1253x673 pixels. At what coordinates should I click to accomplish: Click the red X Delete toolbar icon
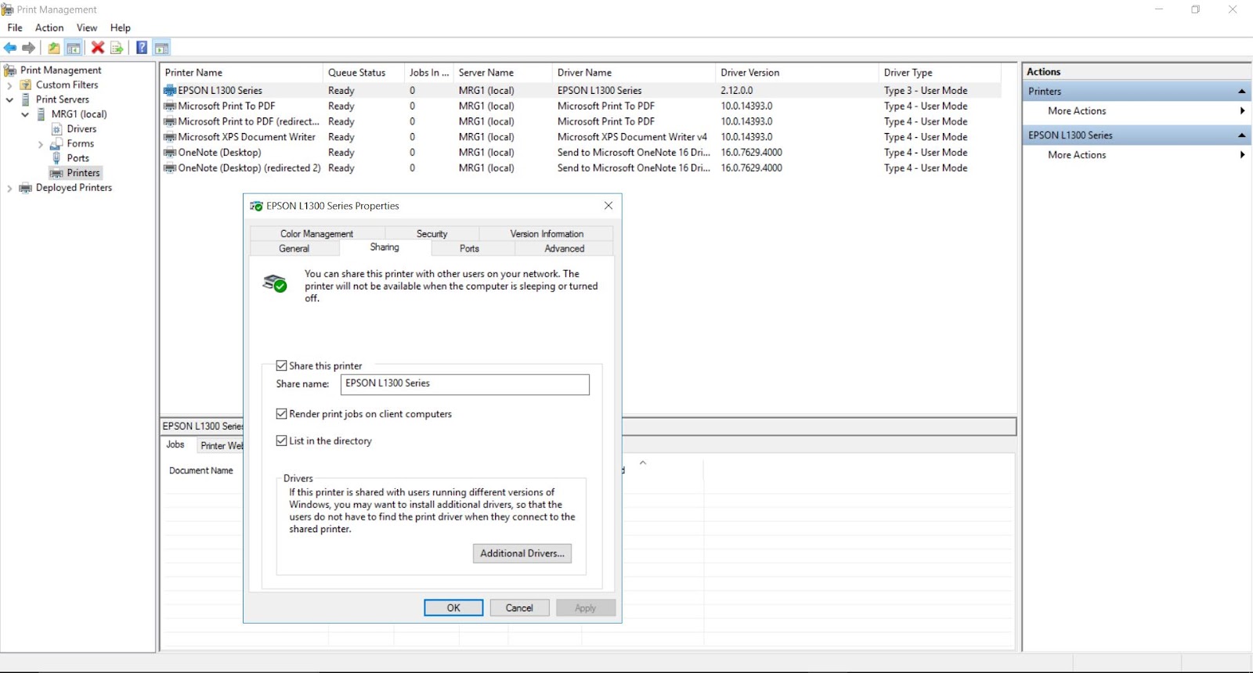[98, 48]
